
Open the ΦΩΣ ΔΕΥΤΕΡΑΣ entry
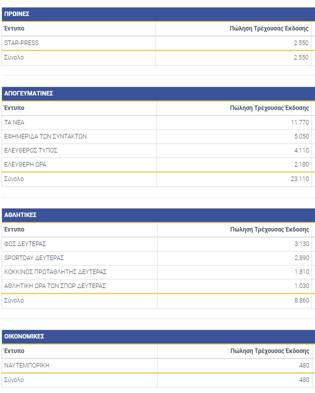(25, 244)
